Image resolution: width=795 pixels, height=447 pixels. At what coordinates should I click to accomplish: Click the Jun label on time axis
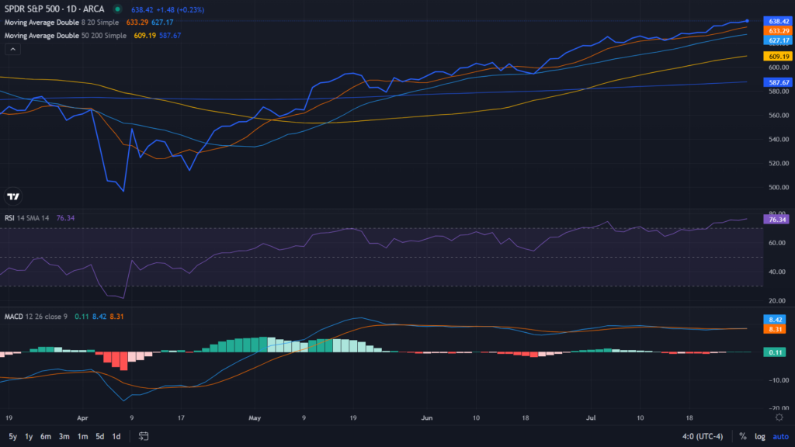pos(427,418)
